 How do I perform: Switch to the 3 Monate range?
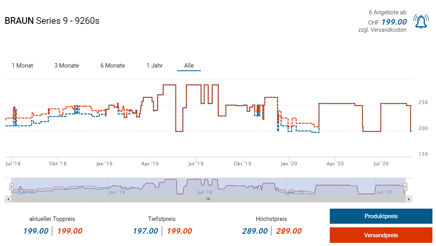point(67,66)
